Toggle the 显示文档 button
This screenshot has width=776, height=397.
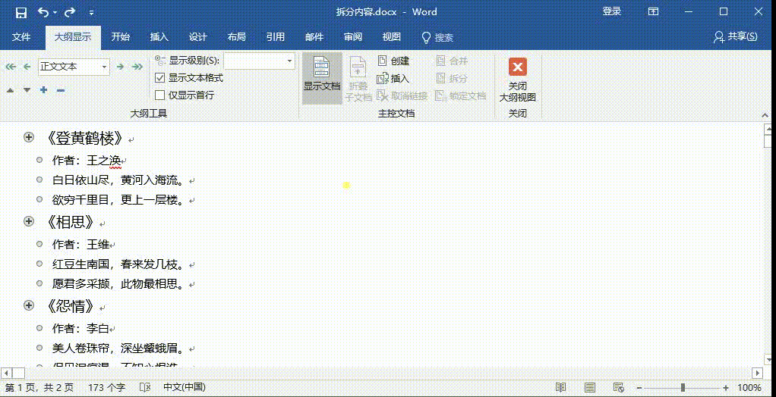coord(322,78)
